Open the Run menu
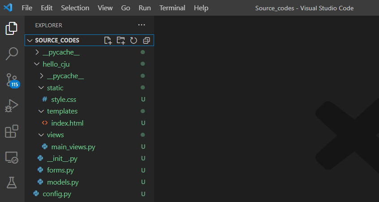Viewport: 379px width, 202px height. pos(145,8)
